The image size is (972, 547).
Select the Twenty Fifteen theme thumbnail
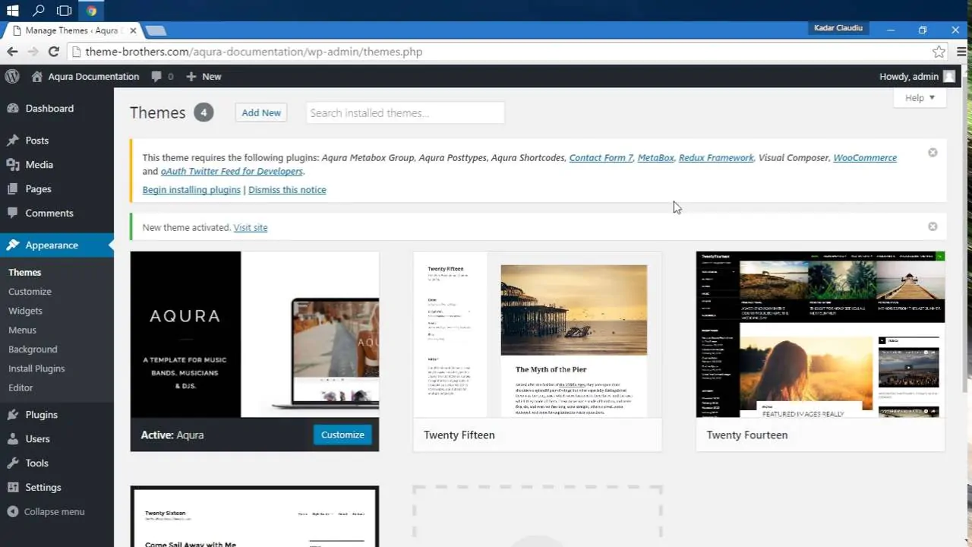click(x=537, y=334)
